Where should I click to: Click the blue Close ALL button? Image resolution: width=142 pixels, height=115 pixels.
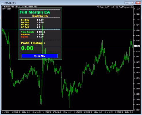pyautogui.click(x=40, y=56)
